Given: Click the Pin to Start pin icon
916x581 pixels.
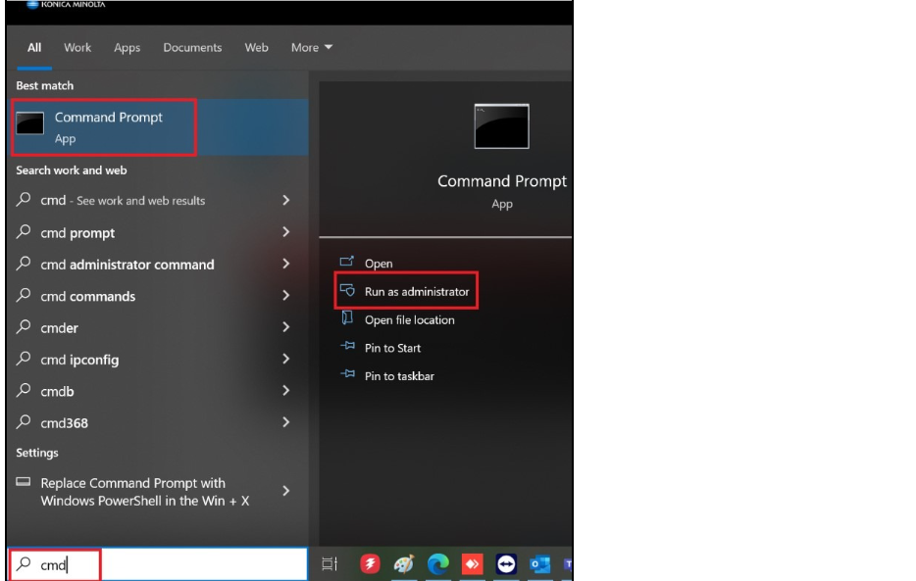Looking at the screenshot, I should 347,345.
